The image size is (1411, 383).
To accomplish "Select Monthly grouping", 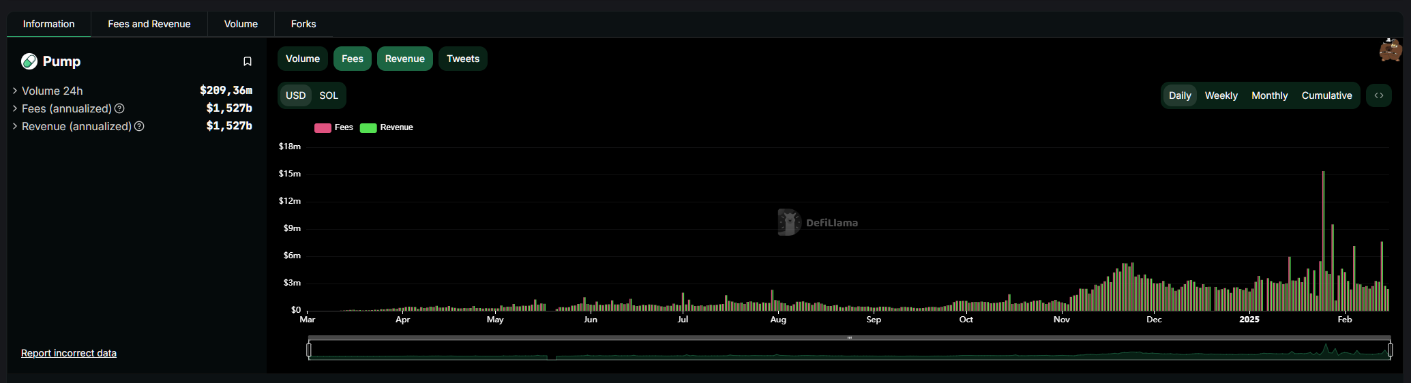I will 1270,95.
